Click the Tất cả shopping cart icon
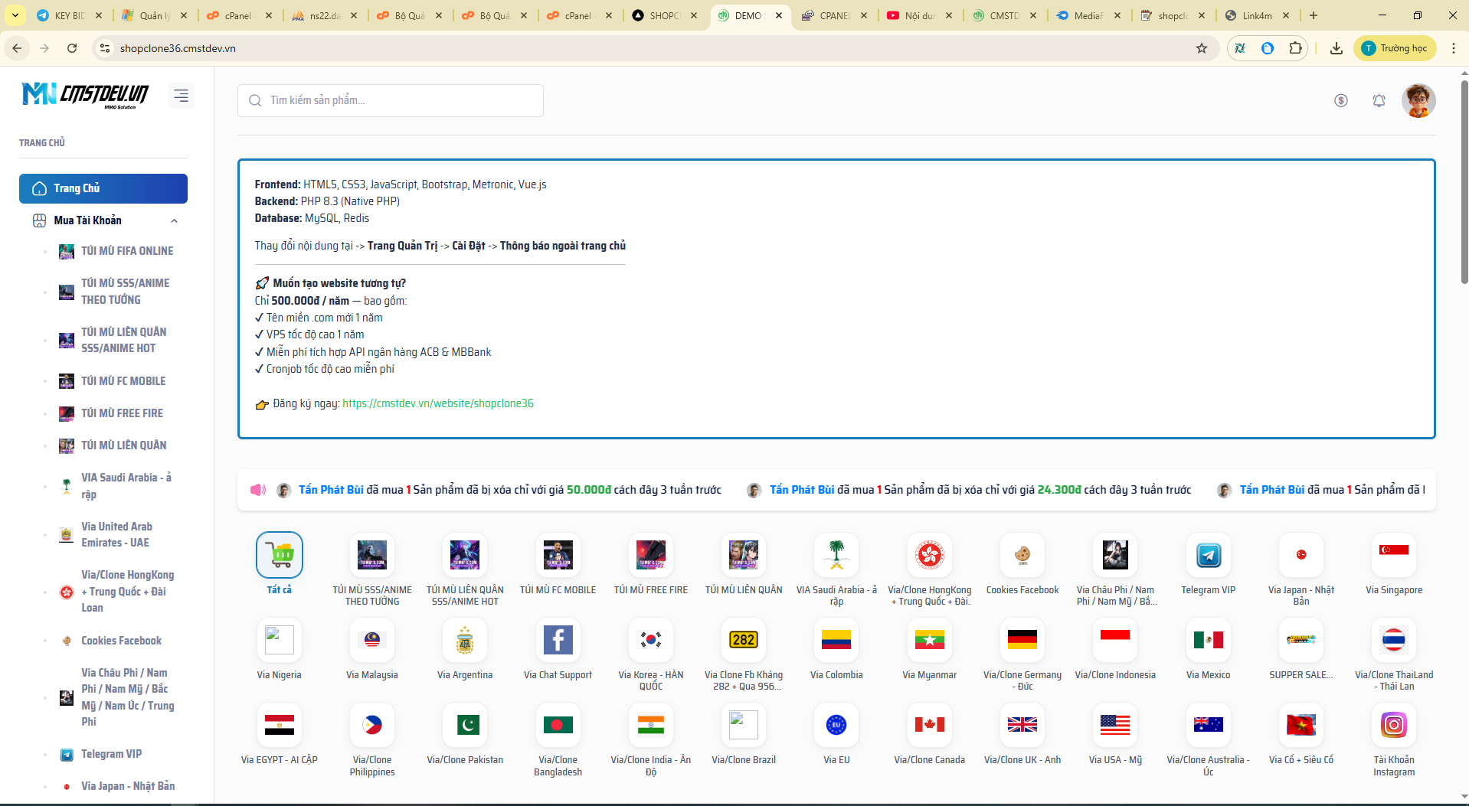Viewport: 1469px width, 806px height. [x=280, y=556]
